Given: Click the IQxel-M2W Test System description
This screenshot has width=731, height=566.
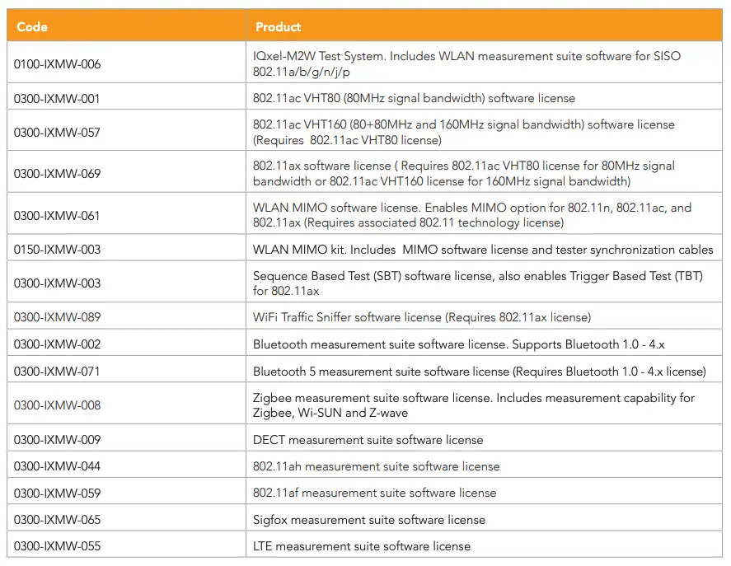Looking at the screenshot, I should [x=466, y=64].
